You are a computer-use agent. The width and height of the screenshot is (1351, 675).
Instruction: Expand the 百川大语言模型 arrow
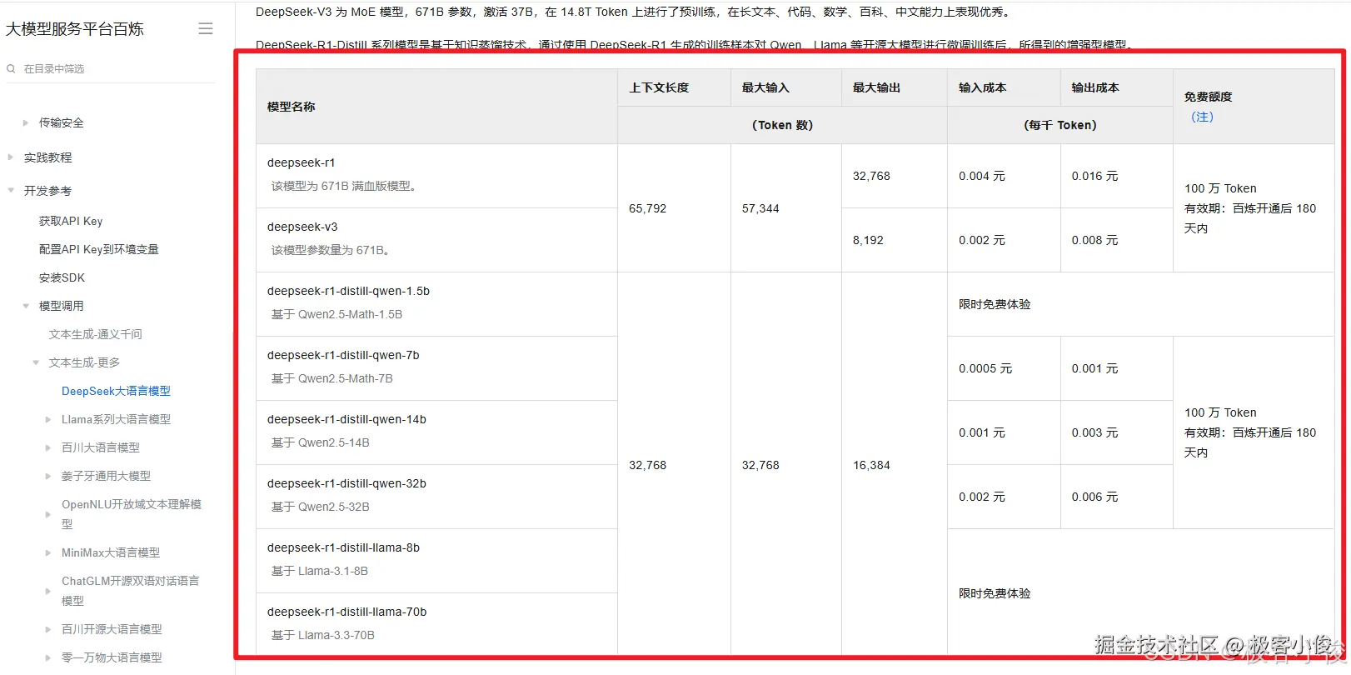(x=47, y=447)
